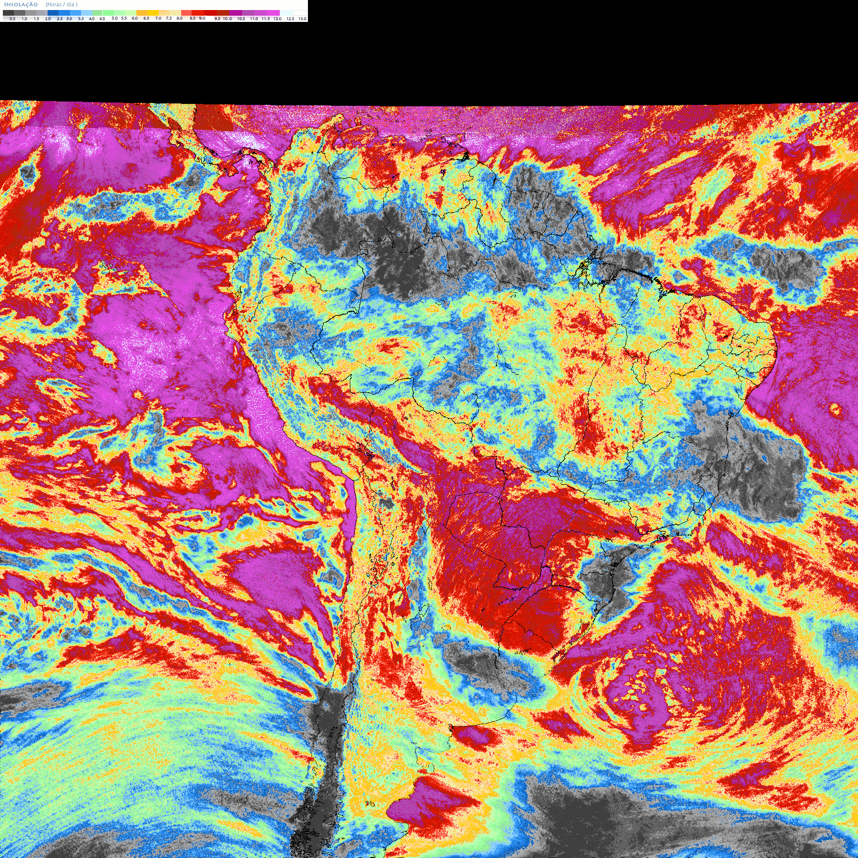Click the '1.5' legend value
Screen dimensions: 858x858
[36, 19]
